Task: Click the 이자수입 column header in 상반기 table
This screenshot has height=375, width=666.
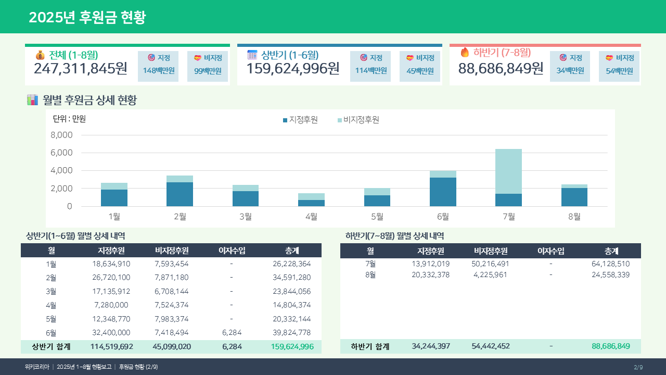Action: coord(232,251)
